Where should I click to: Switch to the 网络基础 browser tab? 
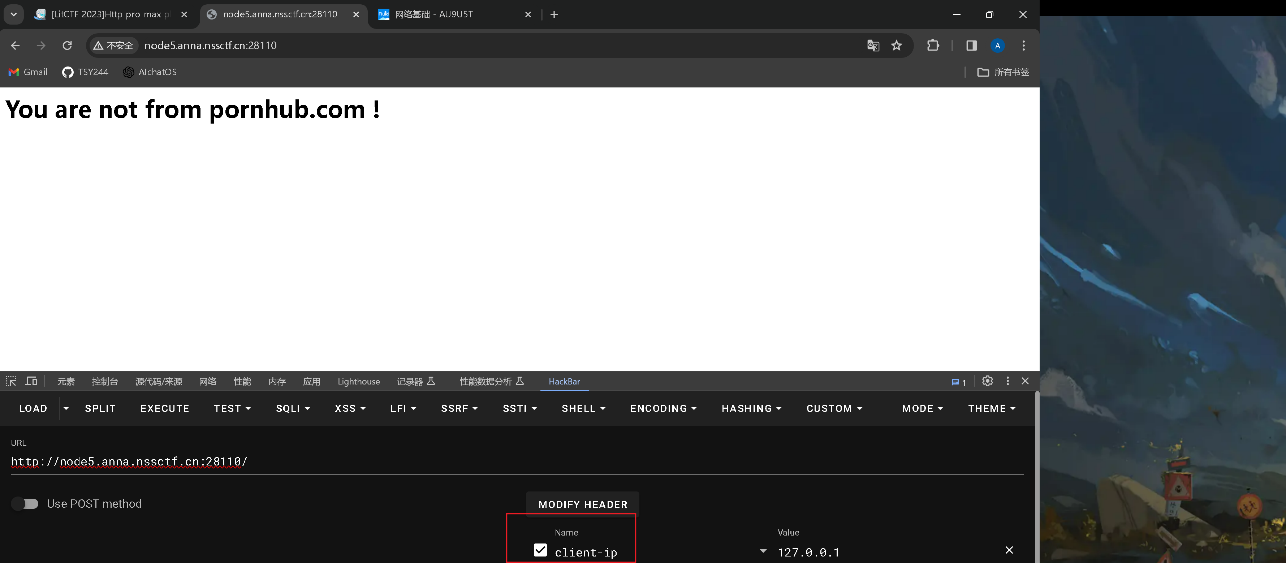433,14
